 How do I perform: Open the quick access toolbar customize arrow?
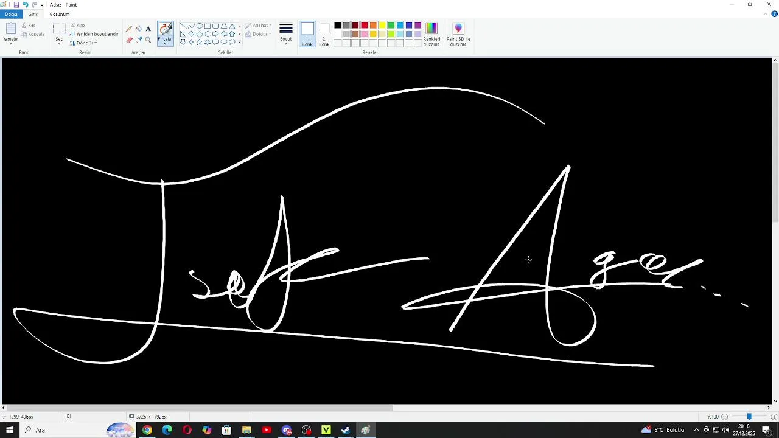click(42, 5)
